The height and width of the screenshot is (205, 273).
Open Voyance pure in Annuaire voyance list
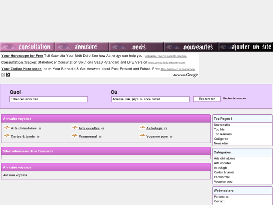click(x=157, y=137)
